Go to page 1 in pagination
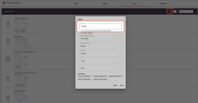This screenshot has height=103, width=198. click(x=178, y=11)
